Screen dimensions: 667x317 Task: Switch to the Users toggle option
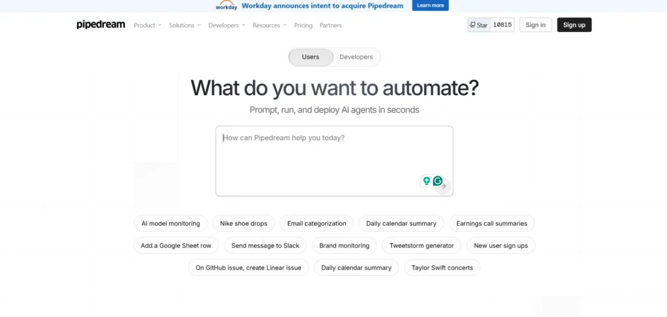[x=311, y=57]
